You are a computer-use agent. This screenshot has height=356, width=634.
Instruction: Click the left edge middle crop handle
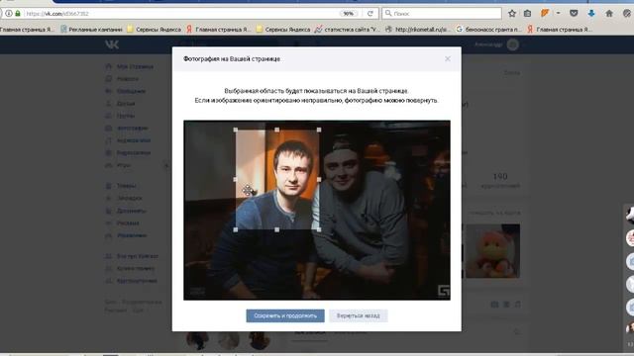pos(236,180)
